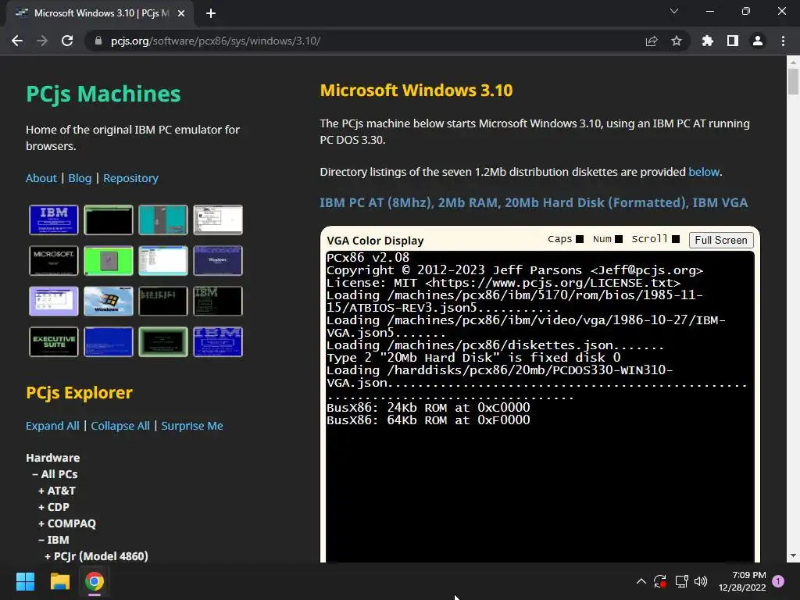Open the black screen thumbnail in first row

click(108, 220)
